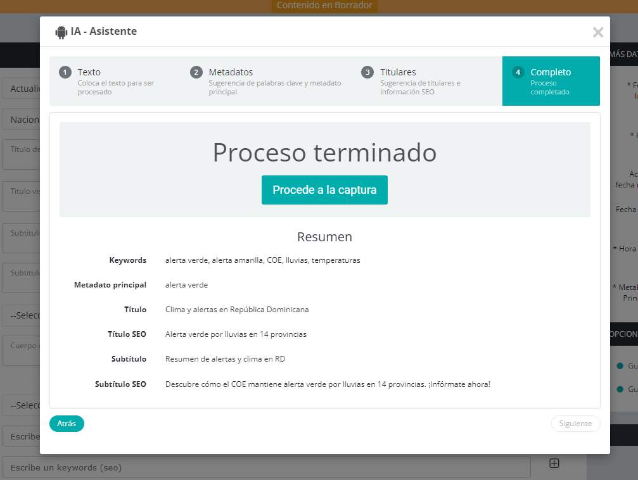This screenshot has height=480, width=638.
Task: Click the step 1 number circle
Action: 65,72
